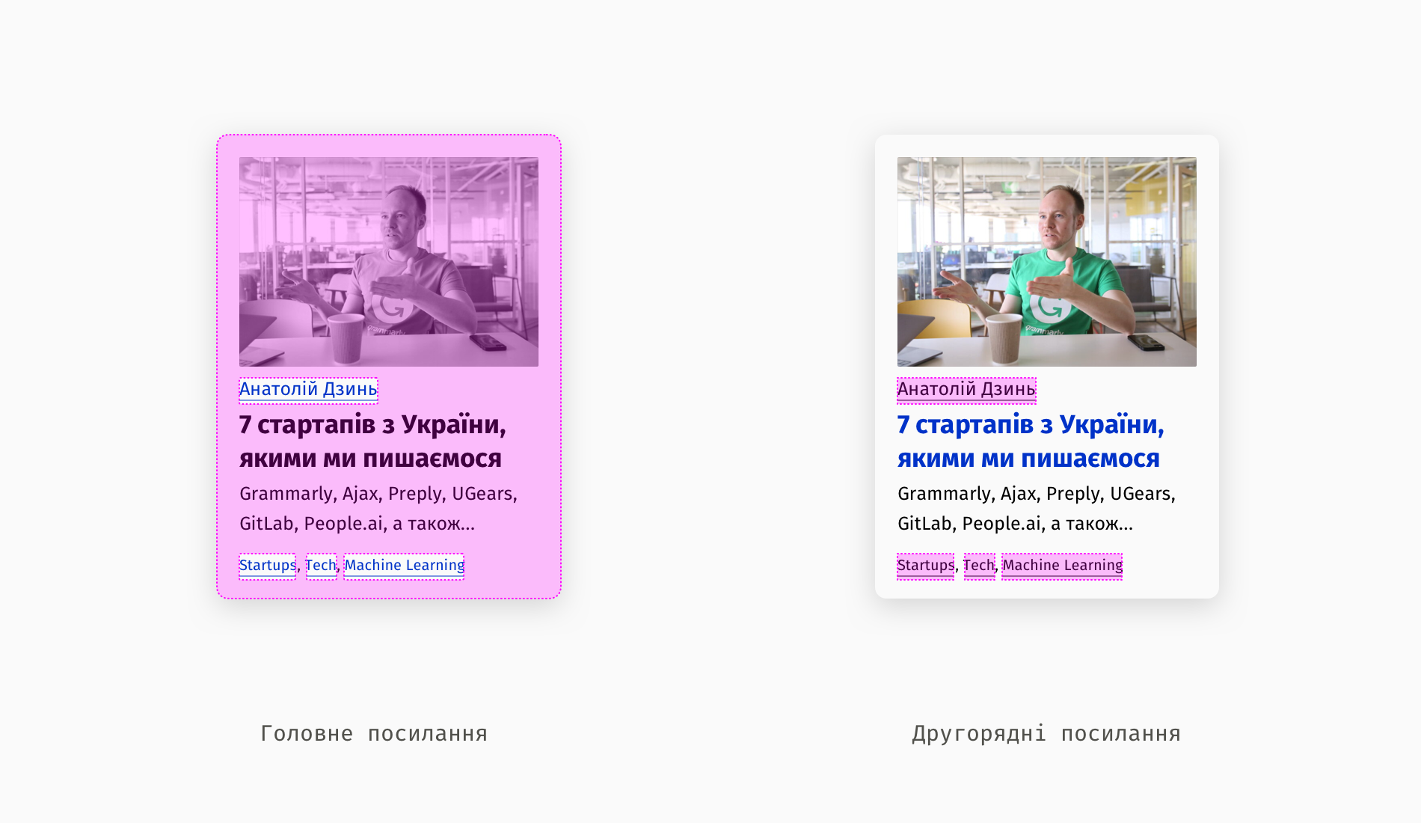Click Grammarly description text in white card
The width and height of the screenshot is (1421, 823).
tap(1037, 509)
